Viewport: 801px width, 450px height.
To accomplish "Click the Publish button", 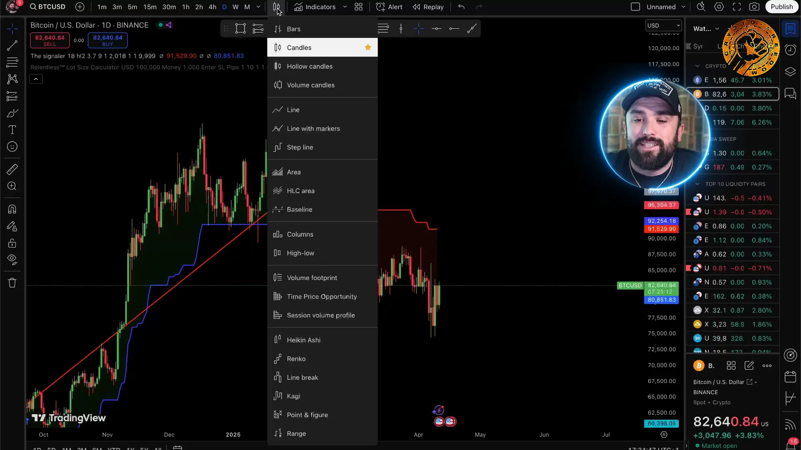I will click(x=781, y=7).
